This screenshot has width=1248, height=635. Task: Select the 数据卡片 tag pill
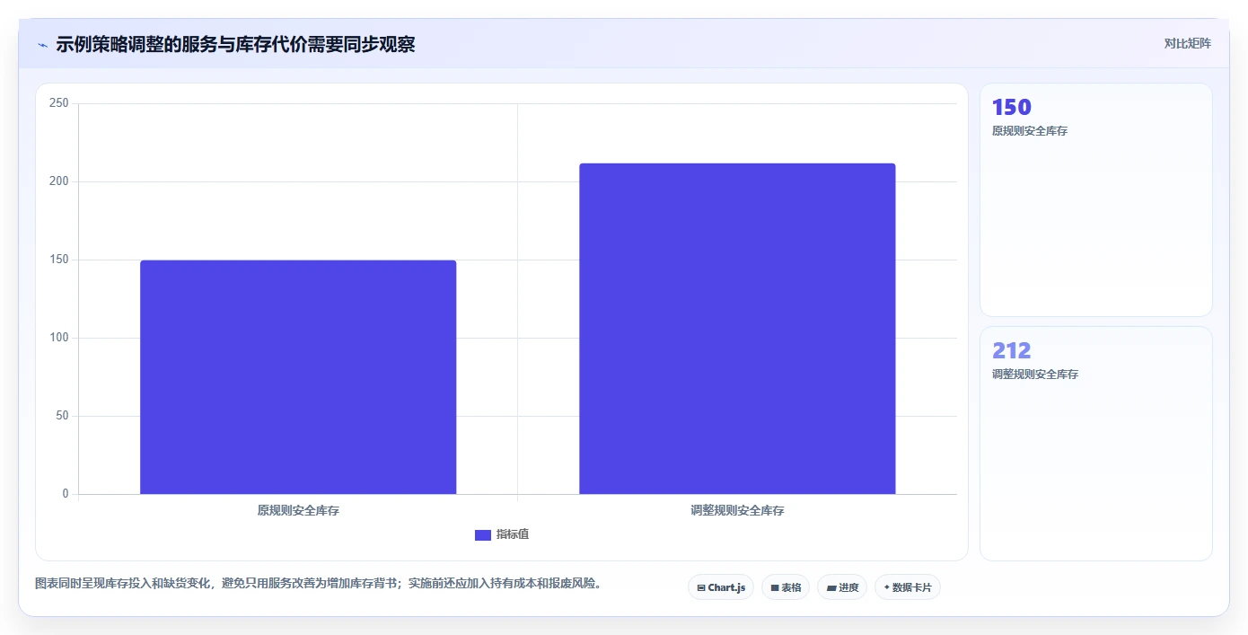tap(908, 587)
